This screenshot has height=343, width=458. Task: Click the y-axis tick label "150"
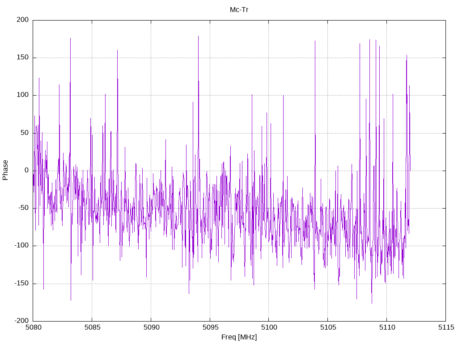tap(23, 58)
